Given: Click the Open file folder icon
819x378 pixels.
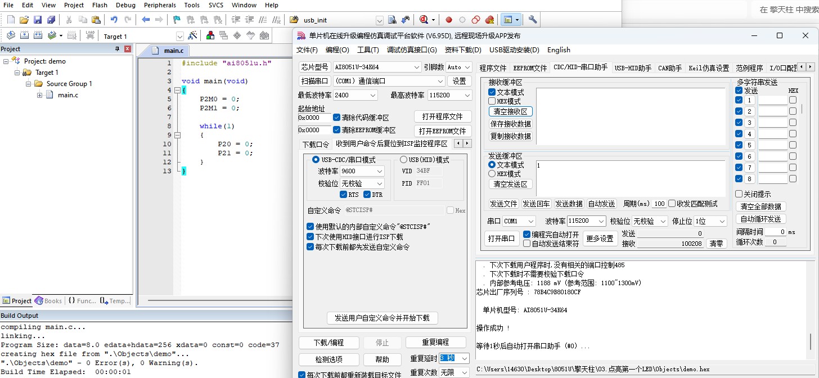Looking at the screenshot, I should coord(24,20).
